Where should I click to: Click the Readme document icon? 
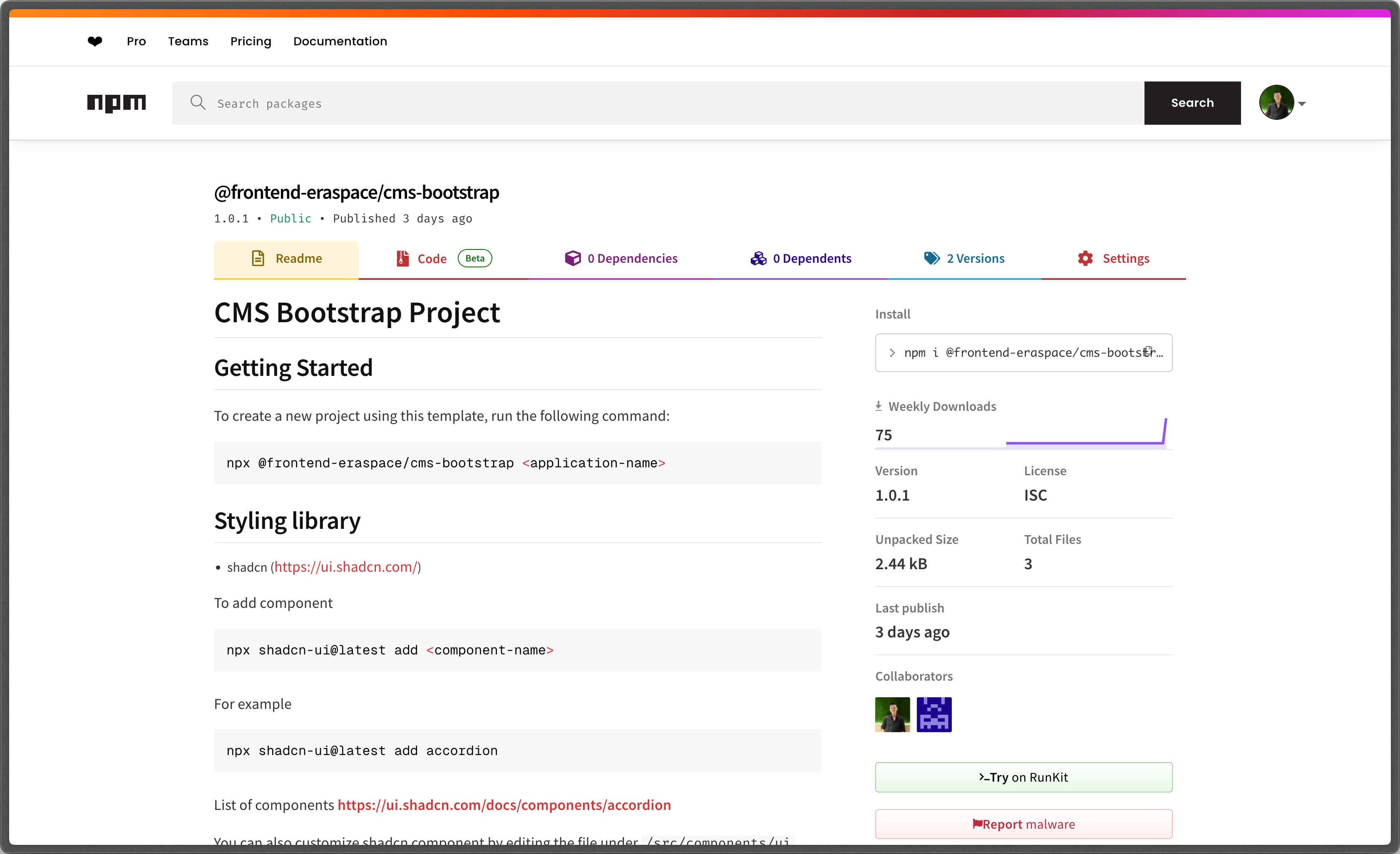(x=258, y=258)
